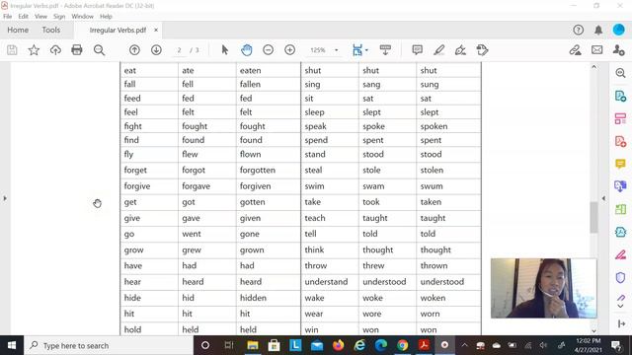The height and width of the screenshot is (355, 632).
Task: Expand the zoom percentage dropdown
Action: 336,50
